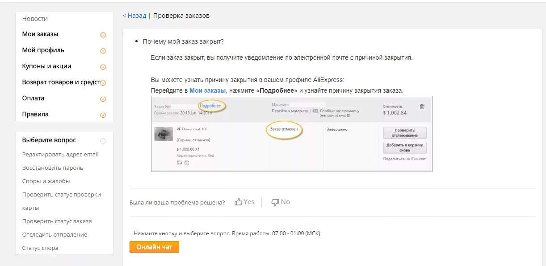Open the Новости menu item
This screenshot has width=546, height=266.
(x=35, y=19)
